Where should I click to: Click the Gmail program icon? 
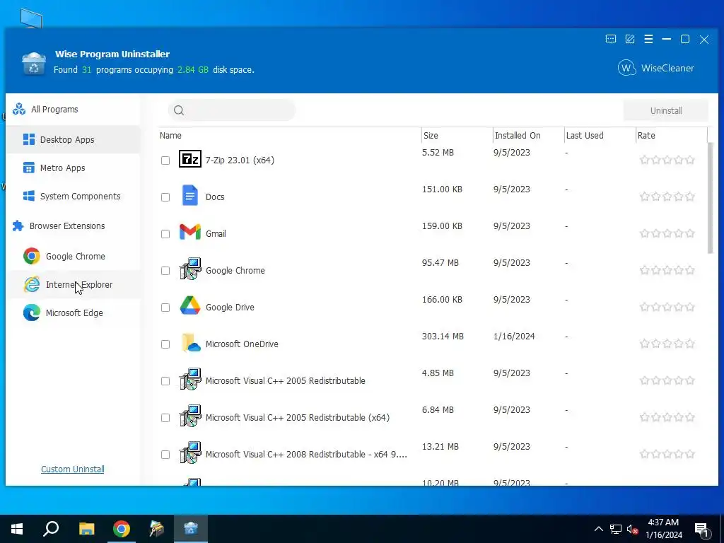click(189, 233)
